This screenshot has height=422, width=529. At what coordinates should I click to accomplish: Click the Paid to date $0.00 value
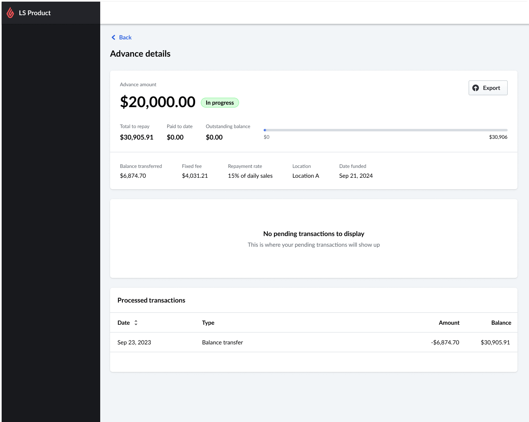tap(175, 137)
